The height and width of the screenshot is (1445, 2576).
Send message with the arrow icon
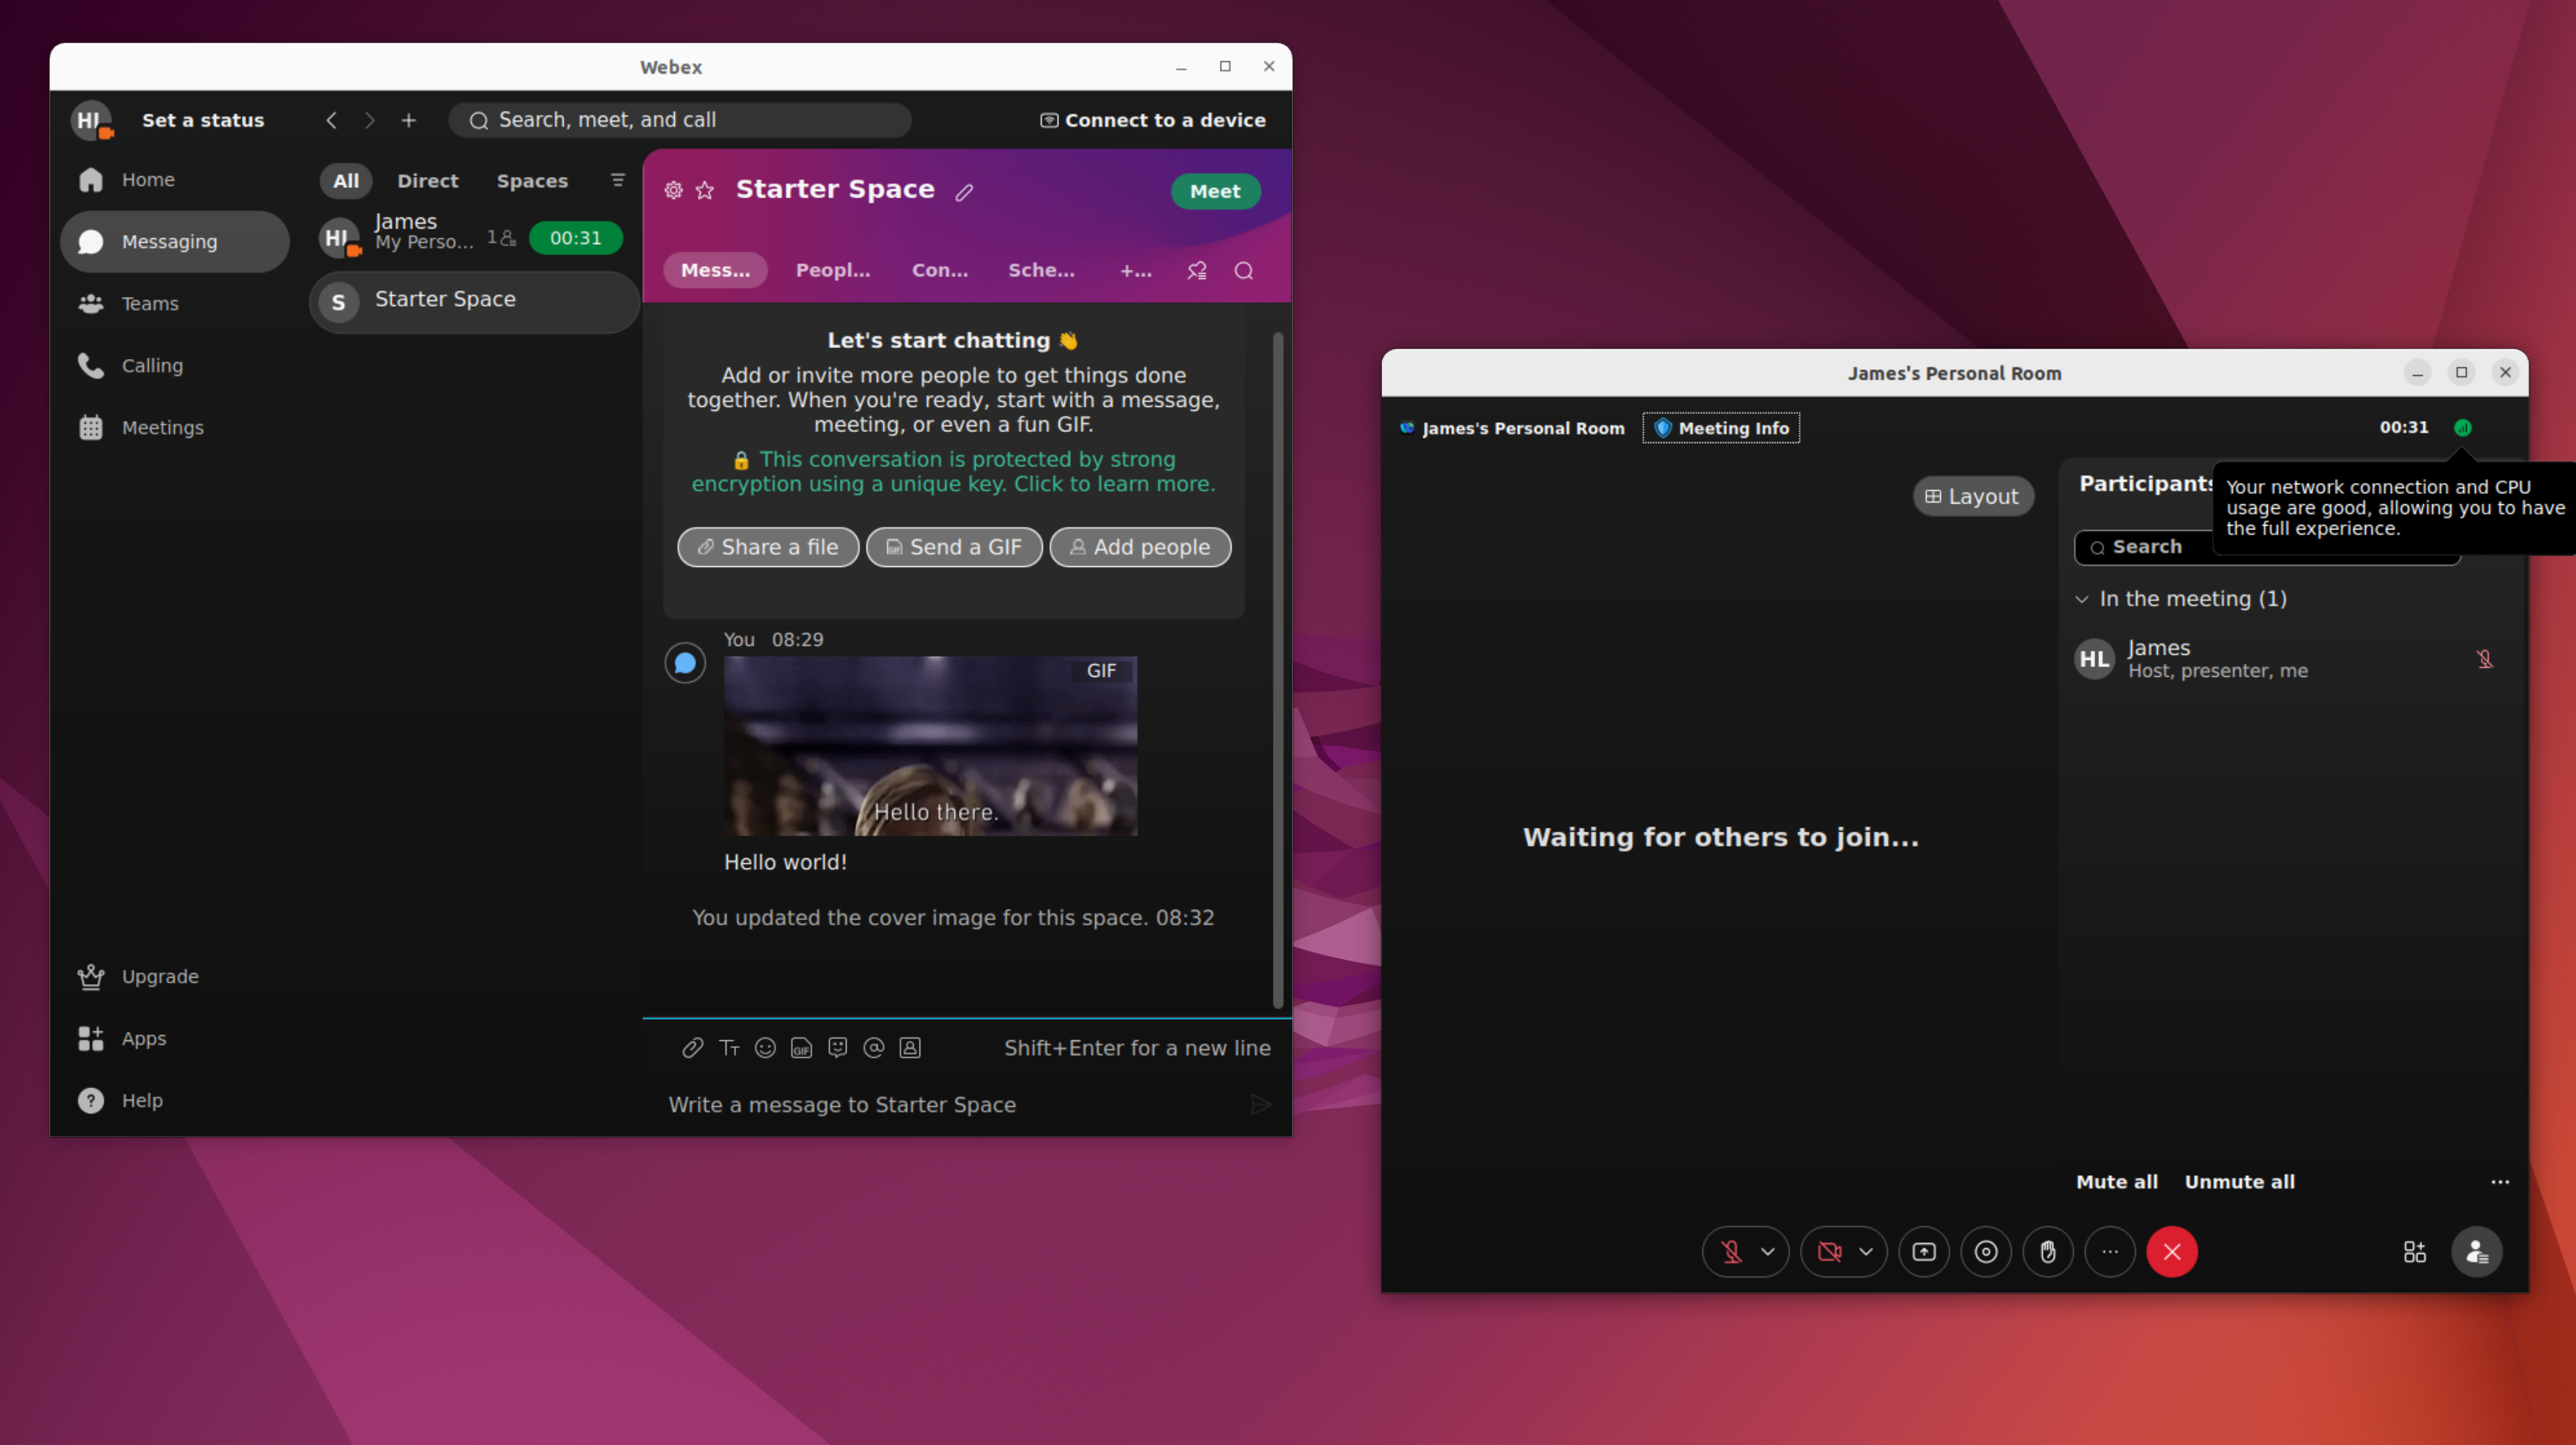click(1261, 1104)
